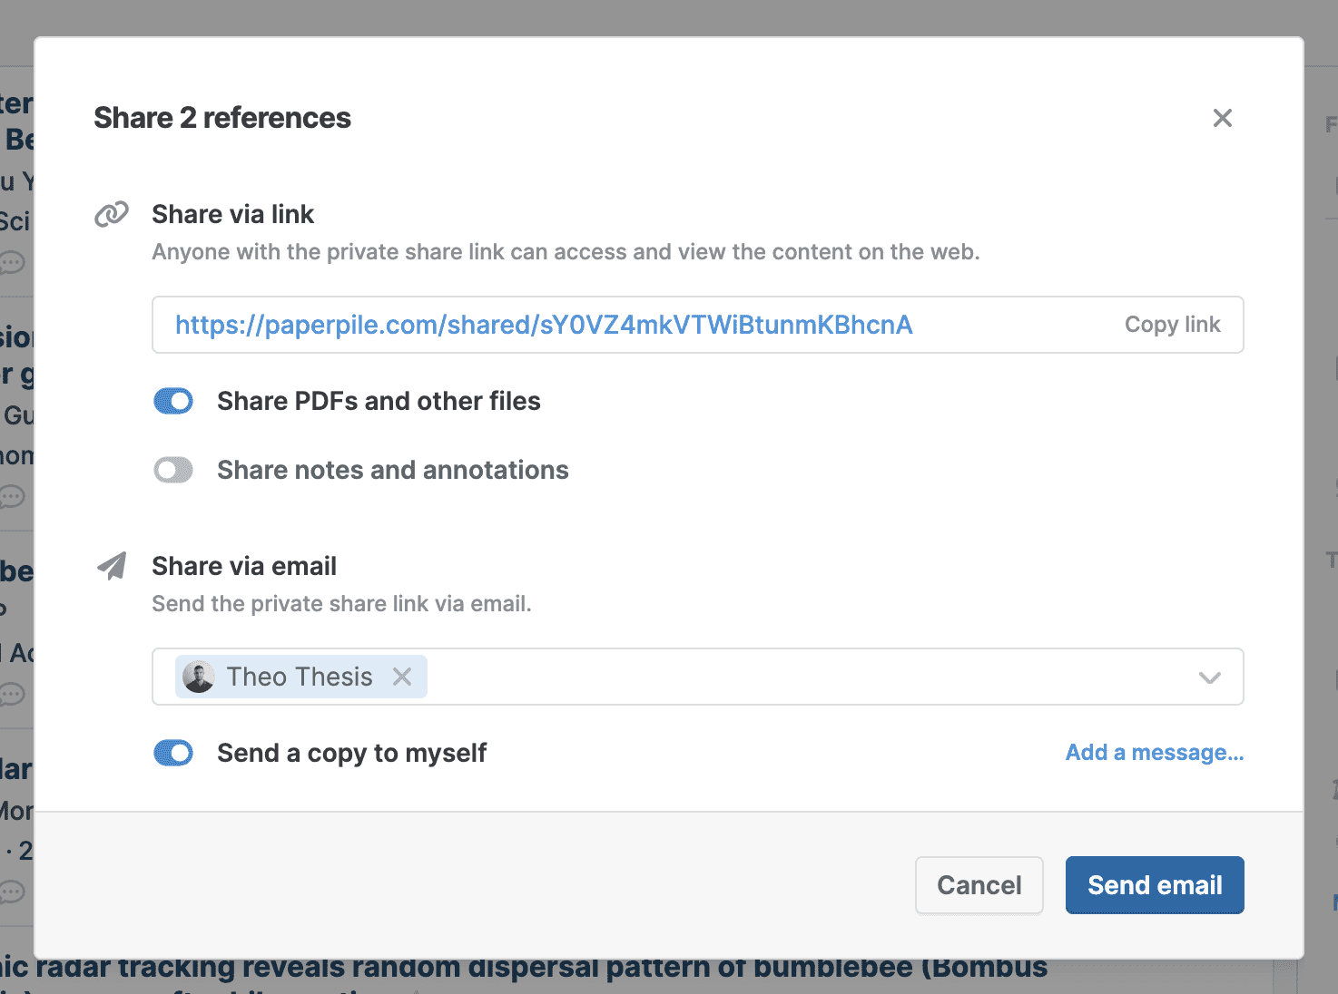Click empty space in the recipients field
Image resolution: width=1338 pixels, height=994 pixels.
(x=799, y=677)
